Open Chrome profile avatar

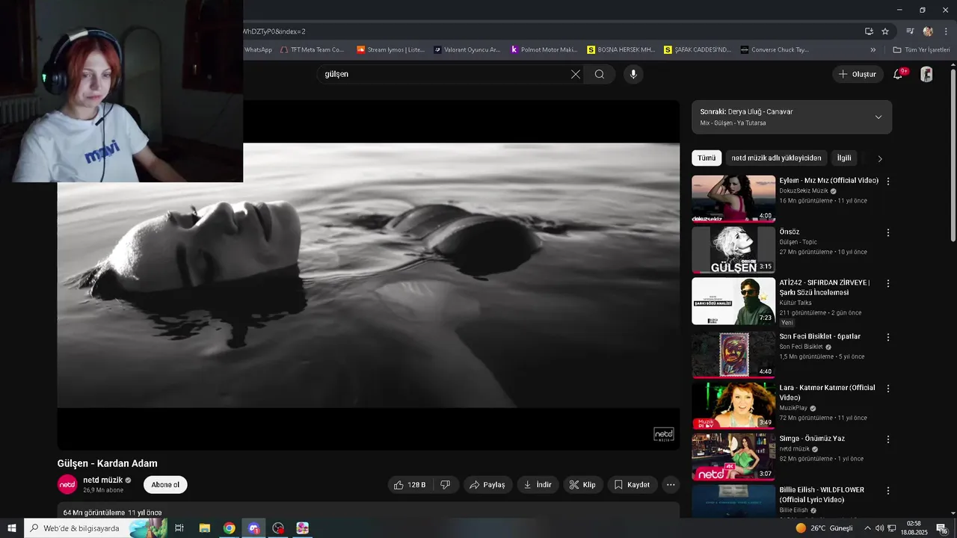coord(928,31)
